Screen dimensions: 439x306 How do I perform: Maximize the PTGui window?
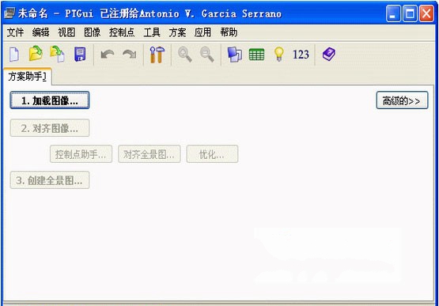pyautogui.click(x=410, y=13)
